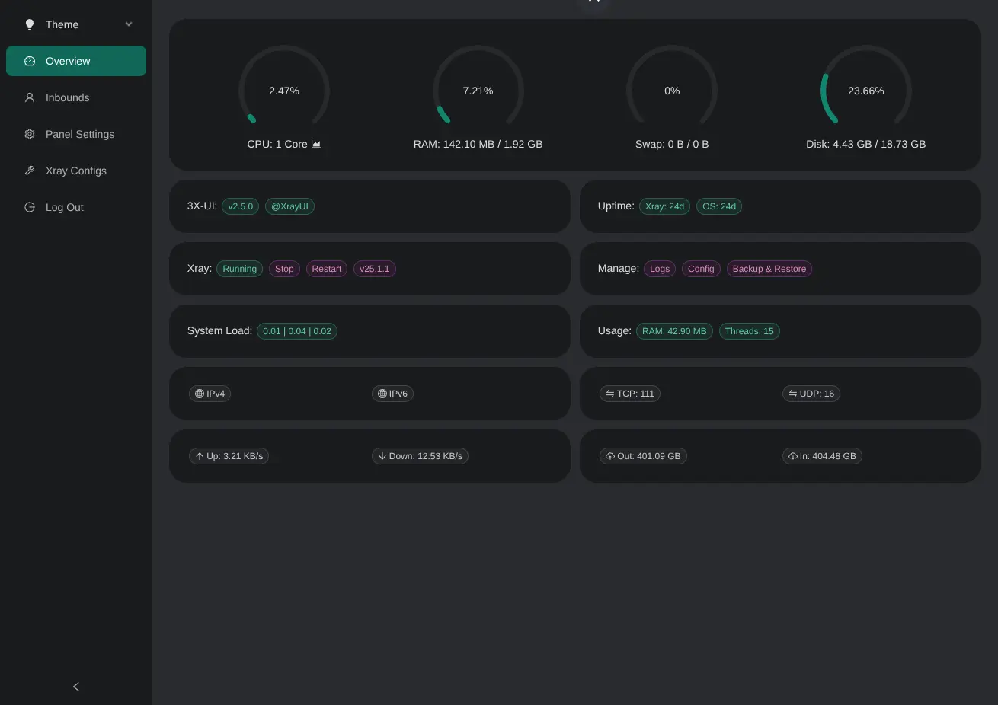The width and height of the screenshot is (998, 705).
Task: Collapse the sidebar with bottom chevron
Action: click(75, 686)
